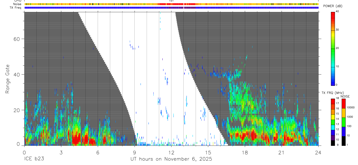
Task: Click x-axis tick label '12' under the plot
Action: point(171,152)
